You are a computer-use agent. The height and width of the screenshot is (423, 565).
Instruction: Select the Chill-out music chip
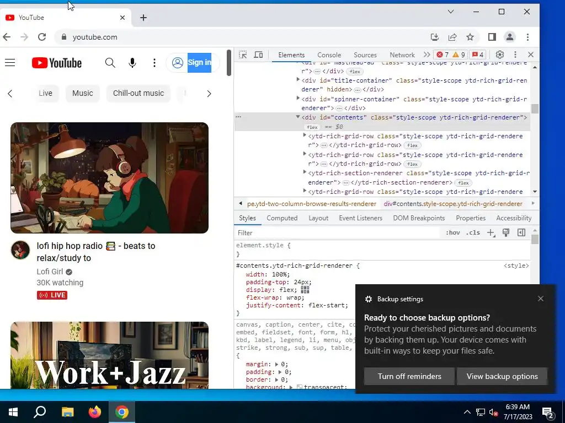tap(138, 93)
